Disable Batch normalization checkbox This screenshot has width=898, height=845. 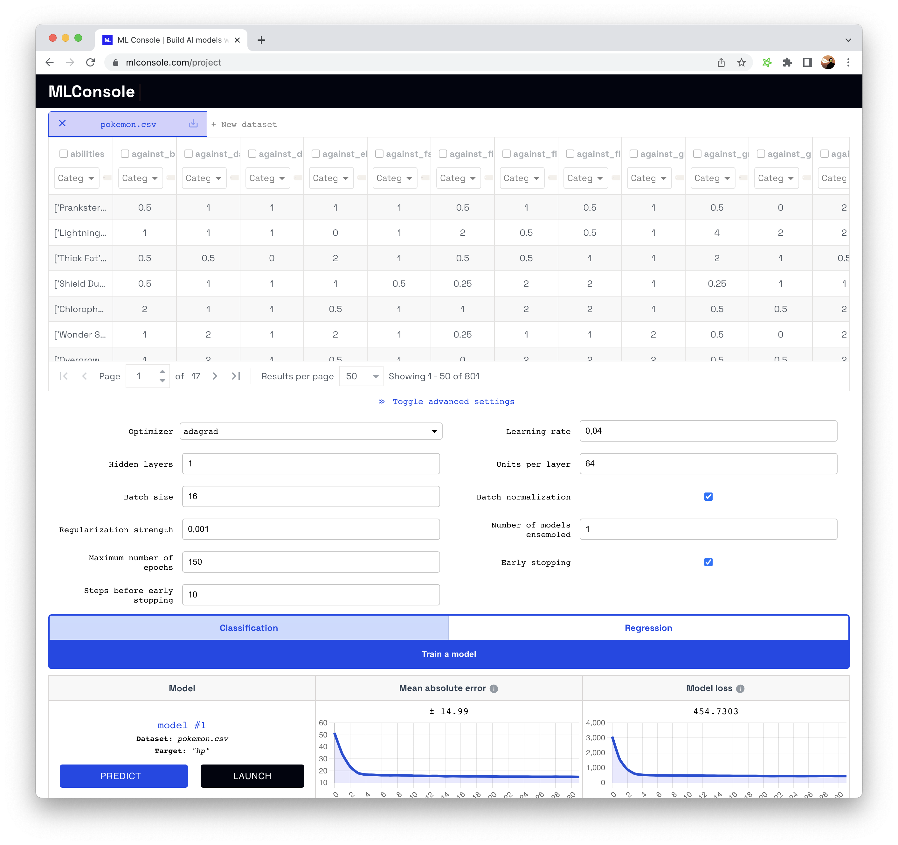coord(708,497)
